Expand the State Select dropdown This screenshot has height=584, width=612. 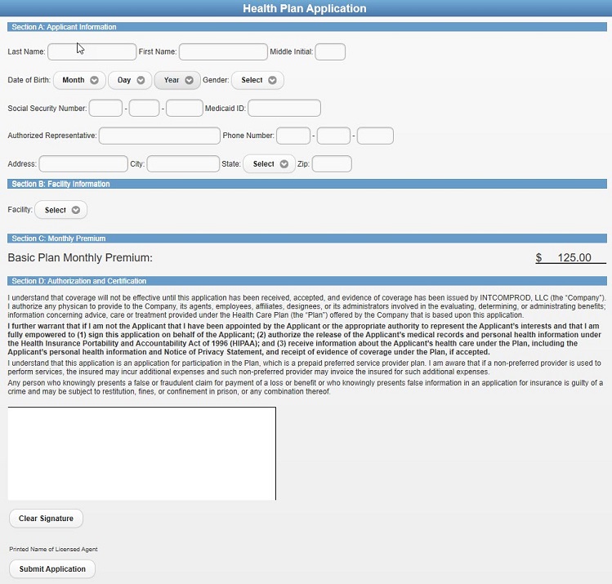click(x=269, y=163)
